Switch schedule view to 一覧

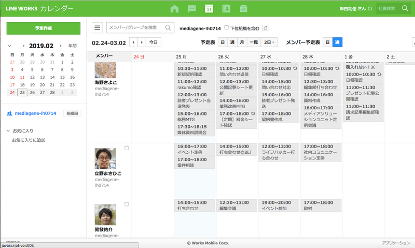point(253,42)
